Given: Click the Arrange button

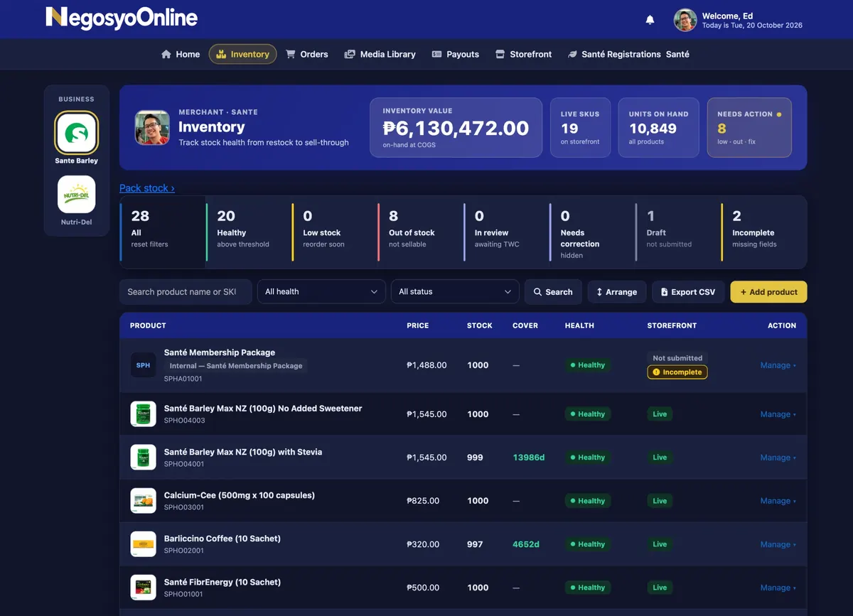Looking at the screenshot, I should coord(617,291).
